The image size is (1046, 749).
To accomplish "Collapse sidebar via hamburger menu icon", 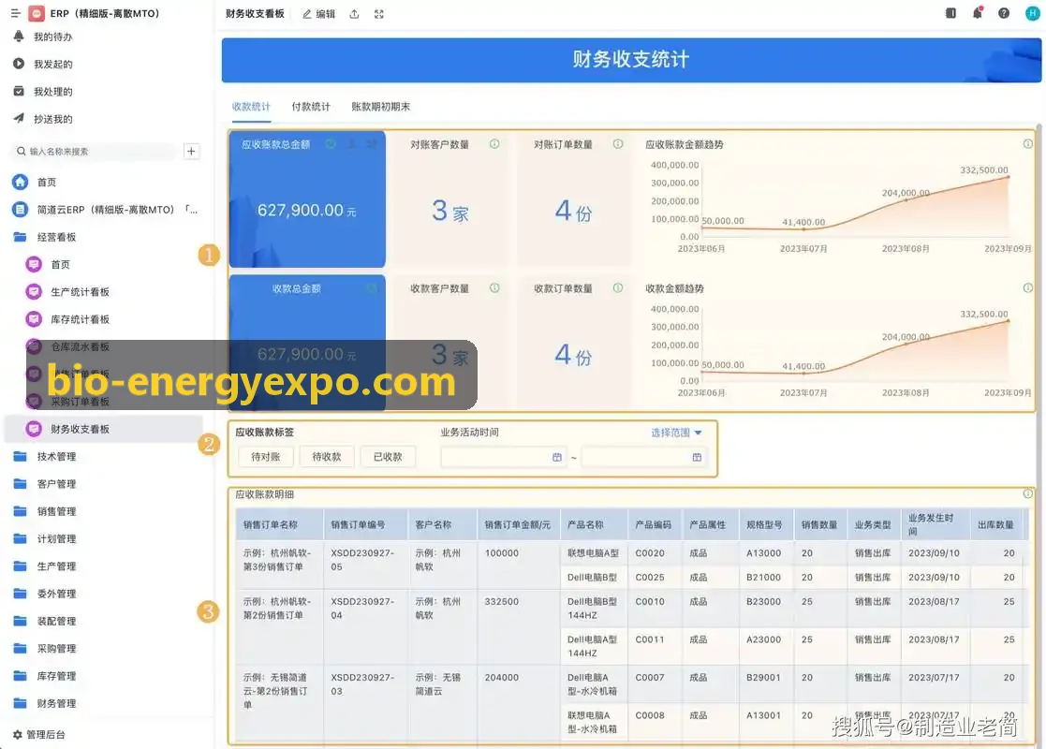I will click(x=15, y=13).
